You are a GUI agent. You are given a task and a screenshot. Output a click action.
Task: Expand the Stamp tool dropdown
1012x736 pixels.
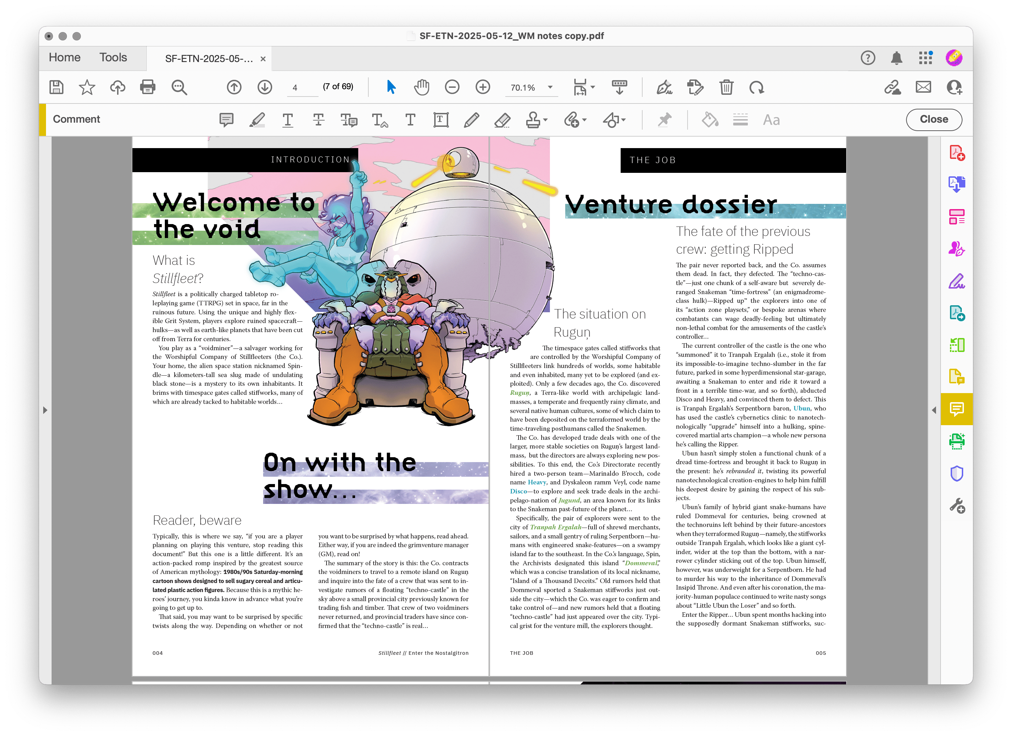coord(546,120)
